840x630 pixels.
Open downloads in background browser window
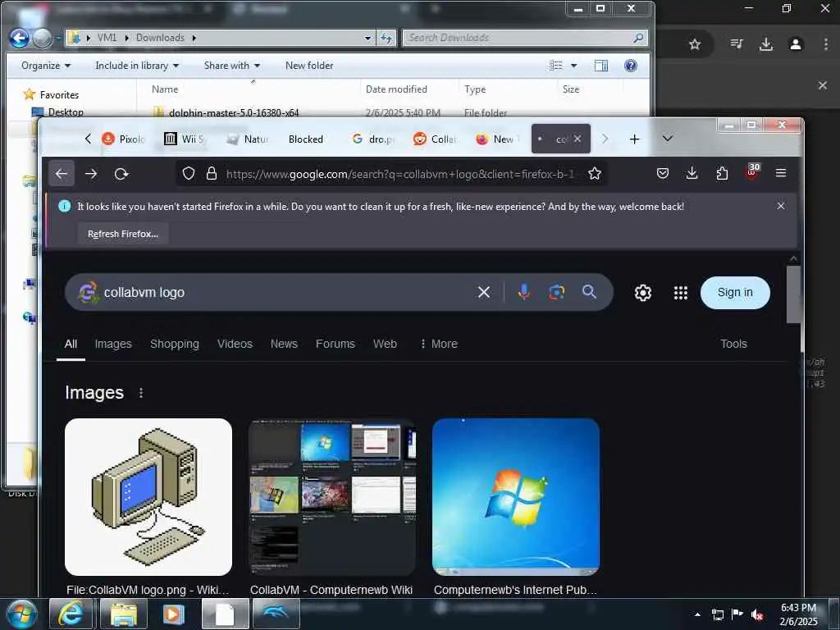766,44
